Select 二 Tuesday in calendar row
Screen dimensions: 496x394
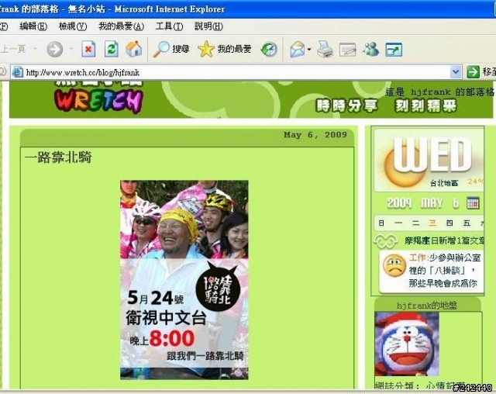415,223
